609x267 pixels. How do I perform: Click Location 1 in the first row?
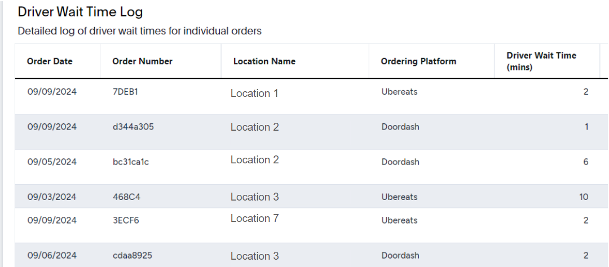[254, 93]
